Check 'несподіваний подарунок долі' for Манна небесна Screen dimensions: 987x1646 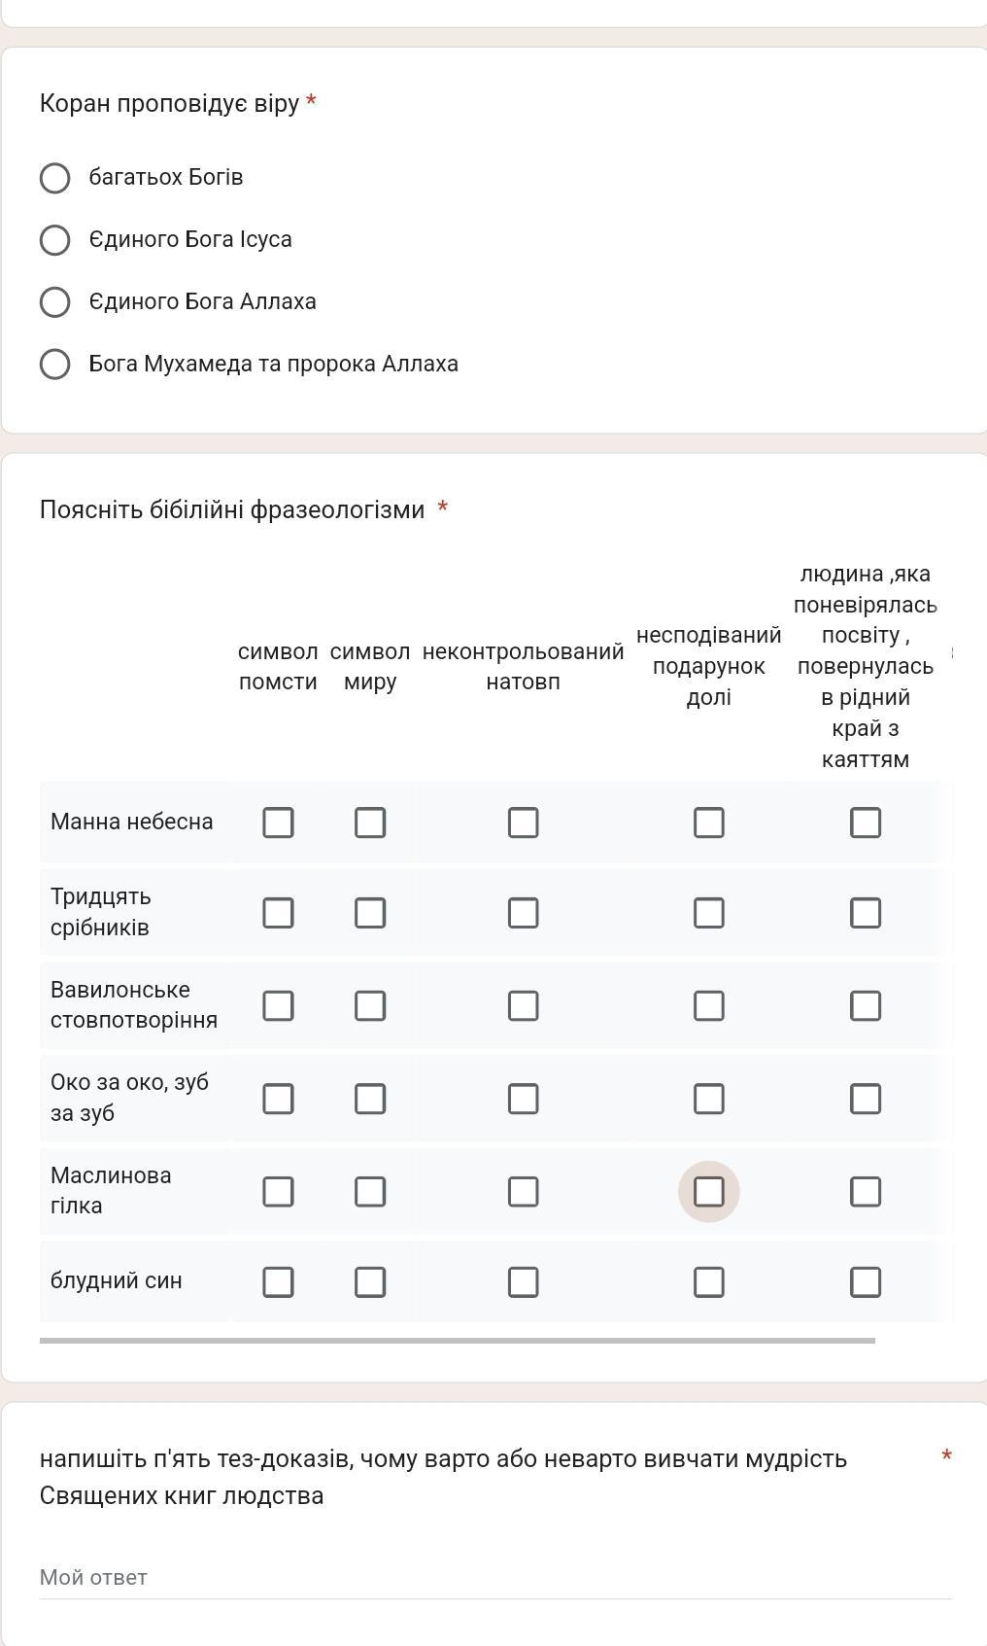tap(709, 823)
